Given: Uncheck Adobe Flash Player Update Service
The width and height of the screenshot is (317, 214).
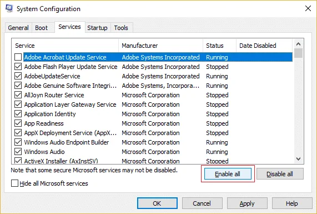Looking at the screenshot, I should point(18,67).
